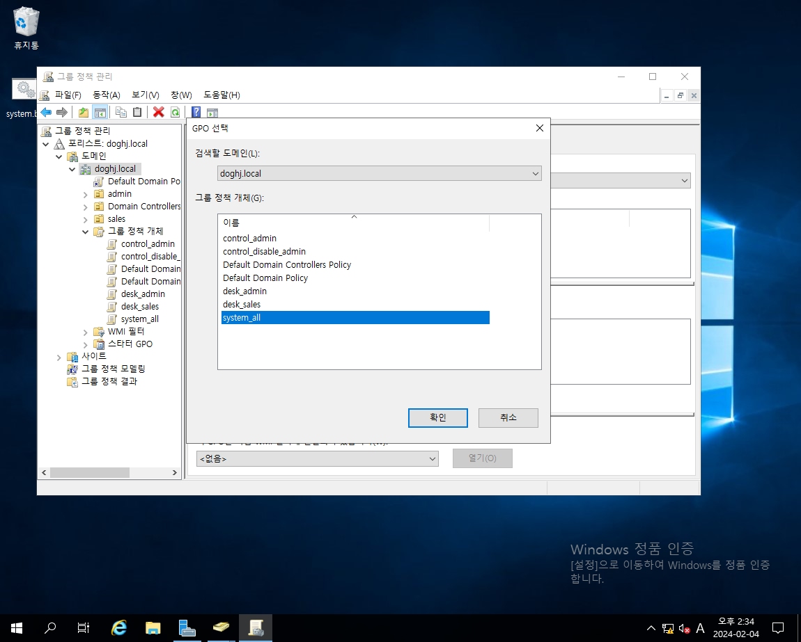
Task: Click the Forward arrow toolbar icon
Action: point(62,112)
